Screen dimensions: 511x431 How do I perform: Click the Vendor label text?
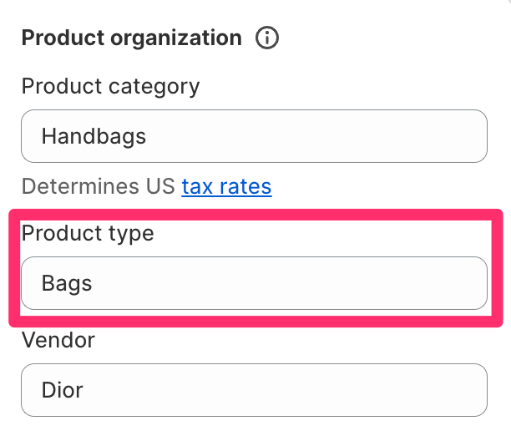coord(58,340)
